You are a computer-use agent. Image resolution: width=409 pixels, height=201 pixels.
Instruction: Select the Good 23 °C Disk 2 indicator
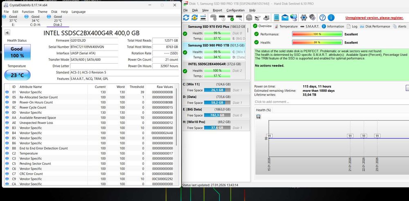58,20
